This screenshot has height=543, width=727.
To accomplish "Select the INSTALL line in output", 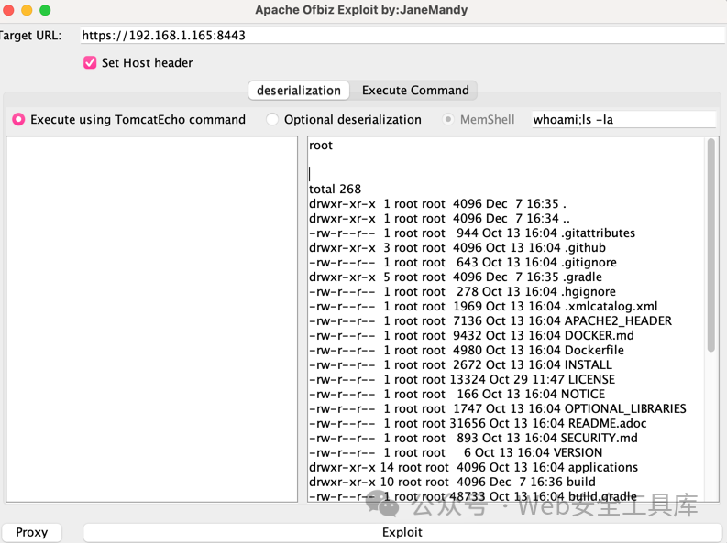I will [461, 364].
